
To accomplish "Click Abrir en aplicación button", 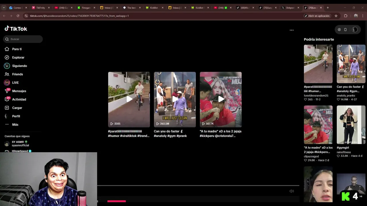I will (x=317, y=16).
